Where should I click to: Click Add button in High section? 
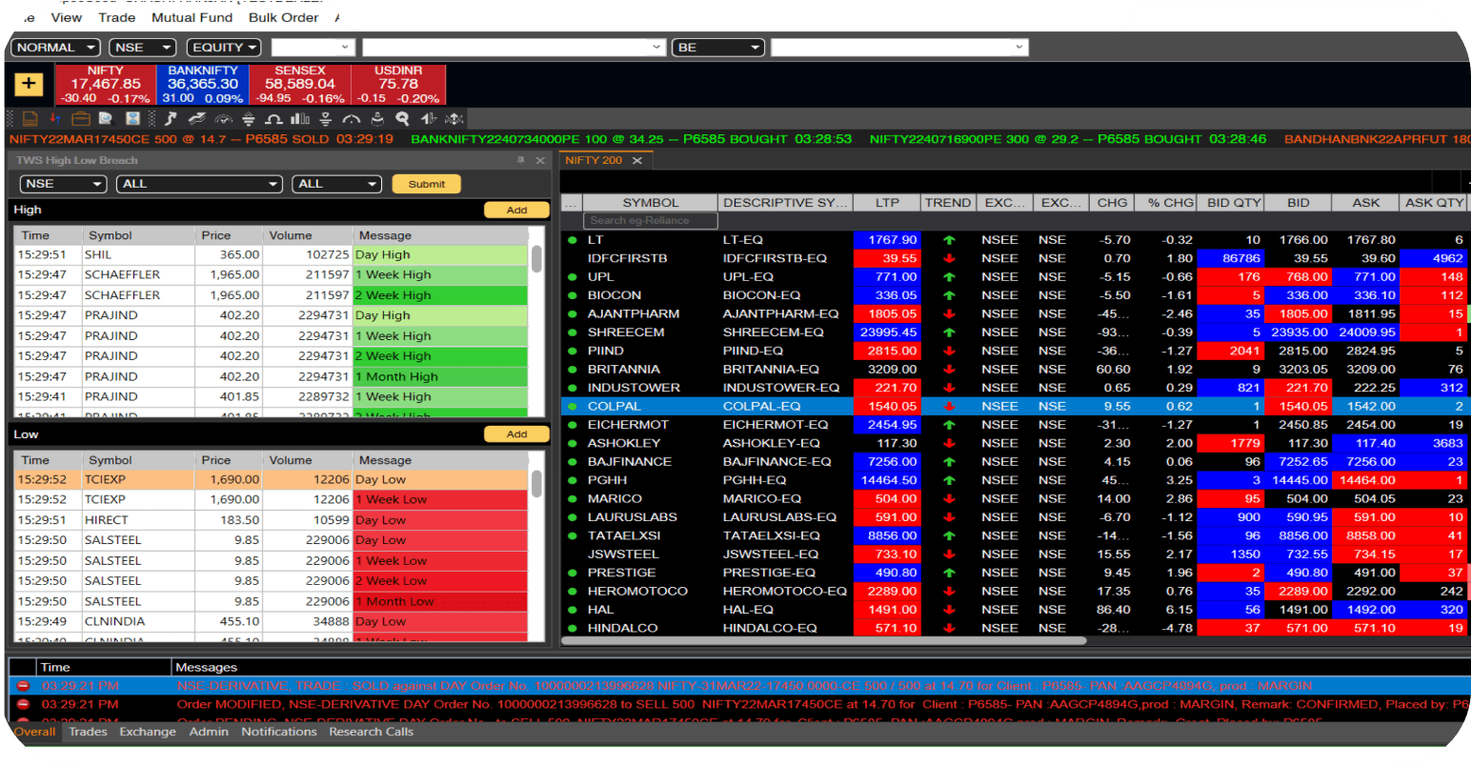point(516,210)
